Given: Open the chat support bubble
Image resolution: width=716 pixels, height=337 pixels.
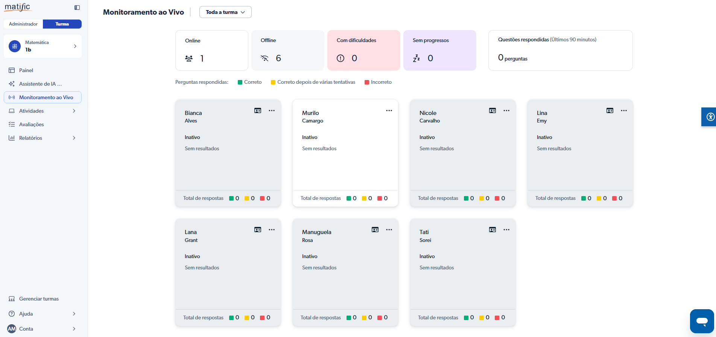Looking at the screenshot, I should (702, 321).
